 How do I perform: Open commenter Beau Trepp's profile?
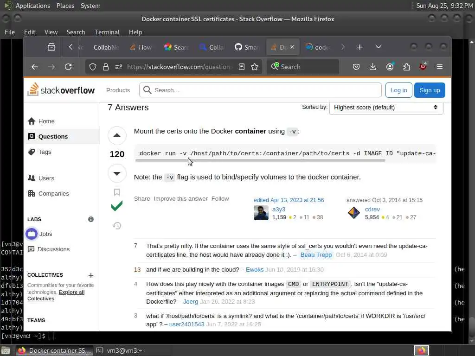316,255
